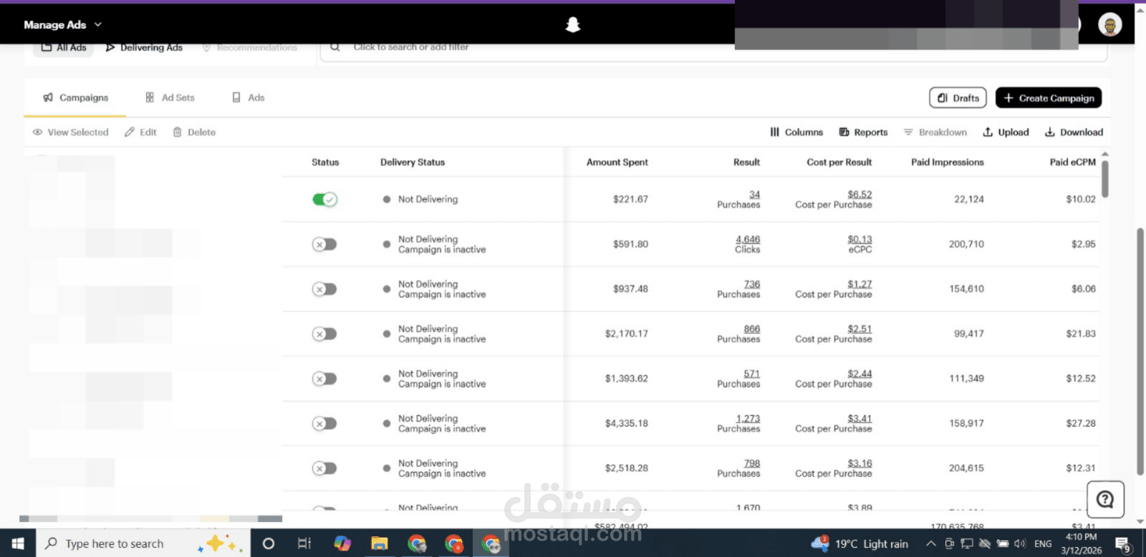The image size is (1146, 557).
Task: Click the Windows taskbar search box
Action: click(143, 543)
